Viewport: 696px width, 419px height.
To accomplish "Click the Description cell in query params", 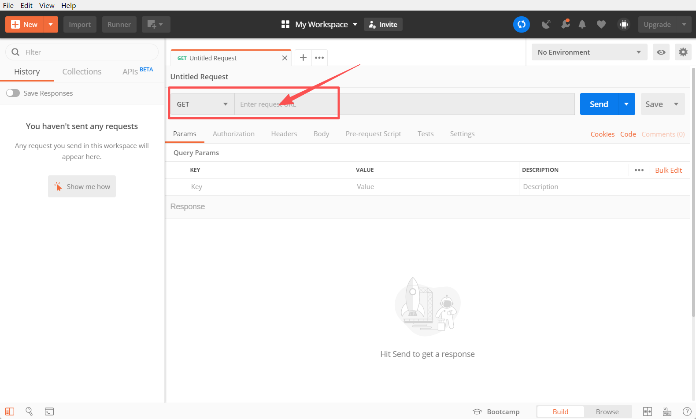I will [x=604, y=187].
